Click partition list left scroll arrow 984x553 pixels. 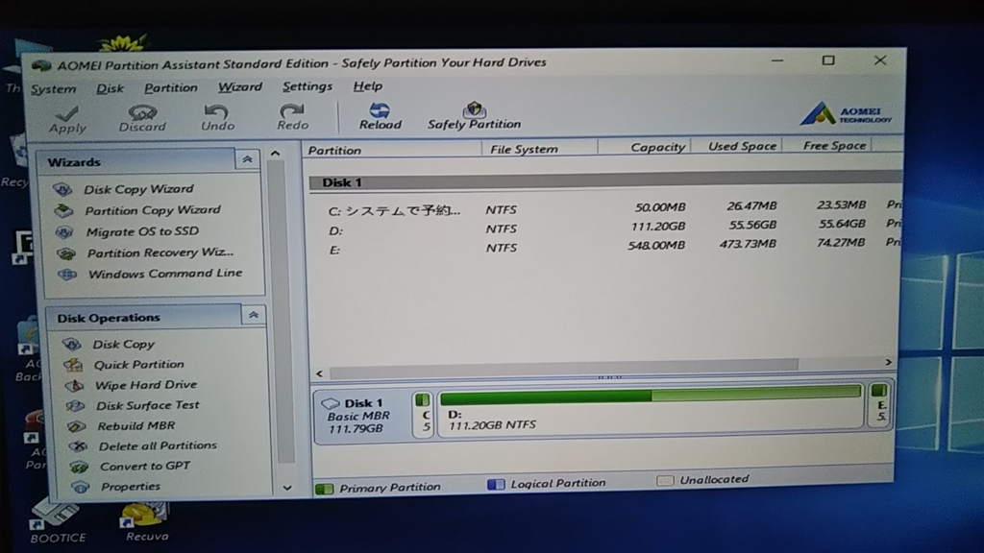(x=319, y=373)
